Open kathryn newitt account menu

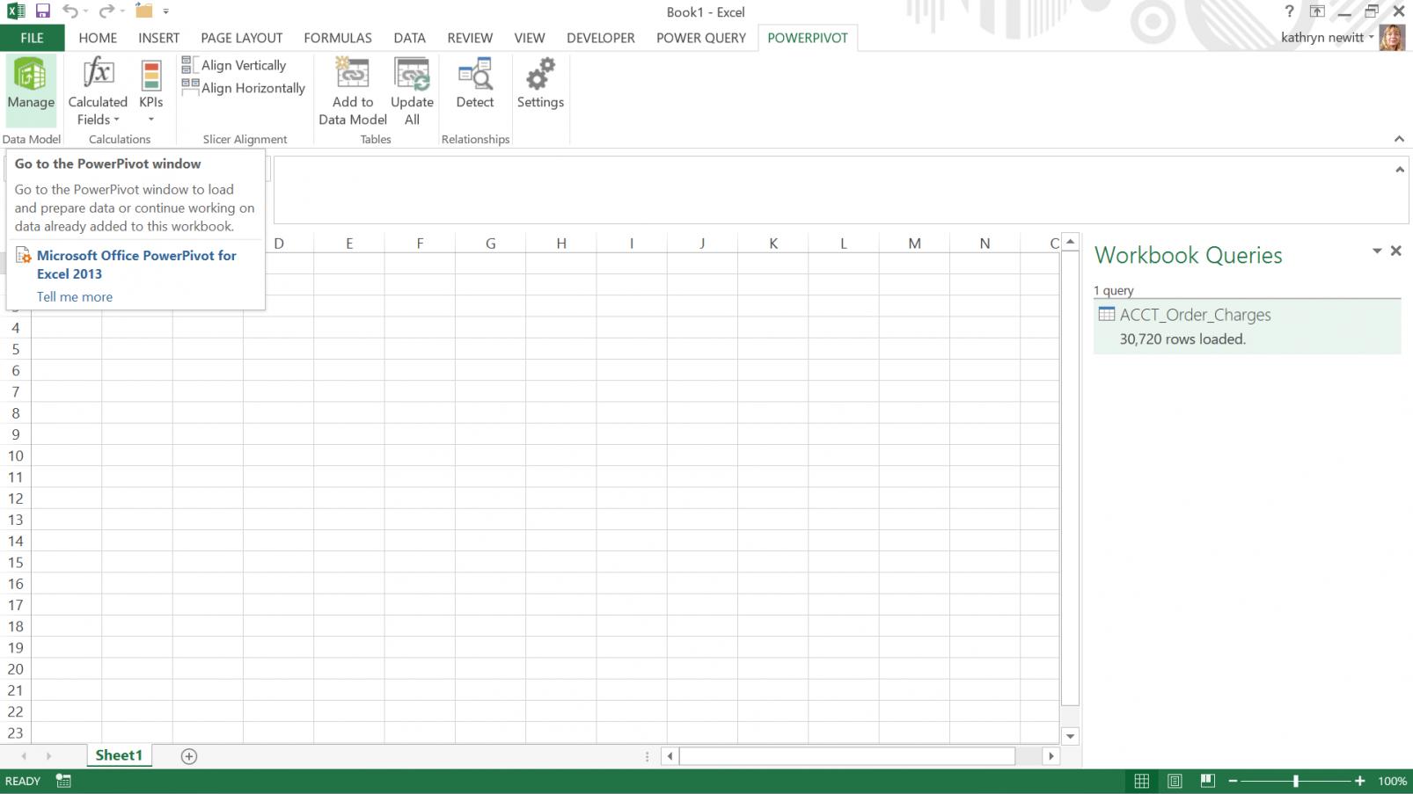click(1327, 38)
